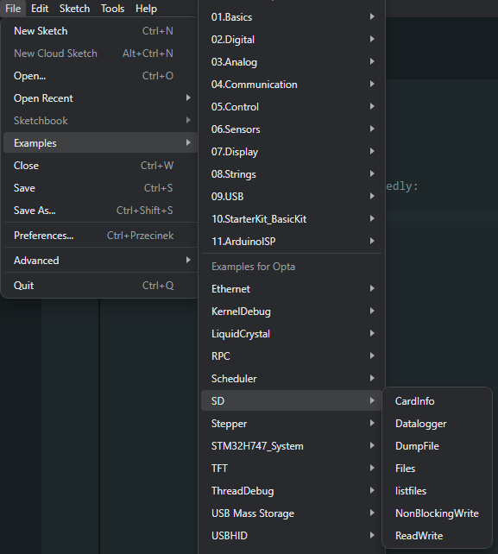The height and width of the screenshot is (554, 498).
Task: Choose New Sketch from File menu
Action: [x=100, y=31]
